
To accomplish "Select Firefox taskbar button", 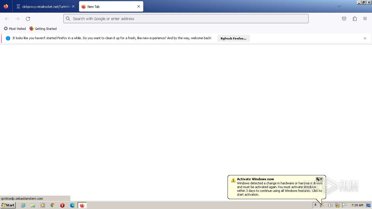I will 82,205.
